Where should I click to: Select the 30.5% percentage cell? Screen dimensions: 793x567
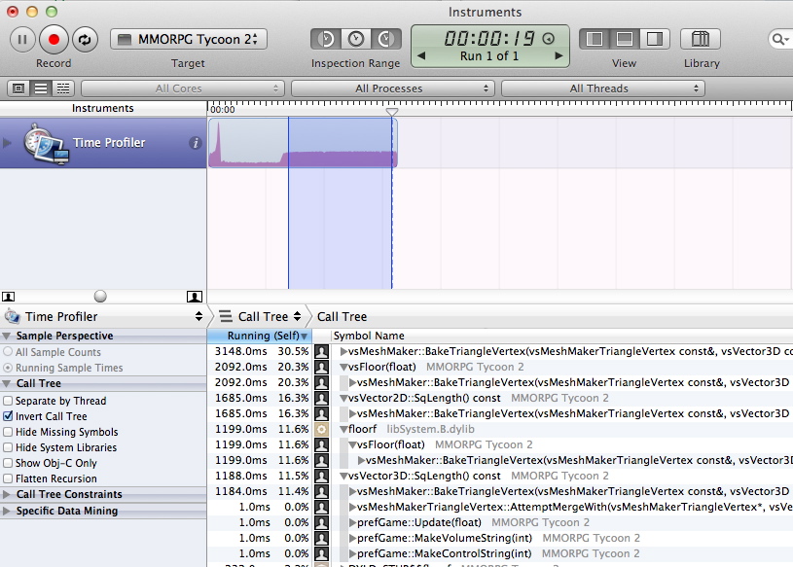point(293,351)
